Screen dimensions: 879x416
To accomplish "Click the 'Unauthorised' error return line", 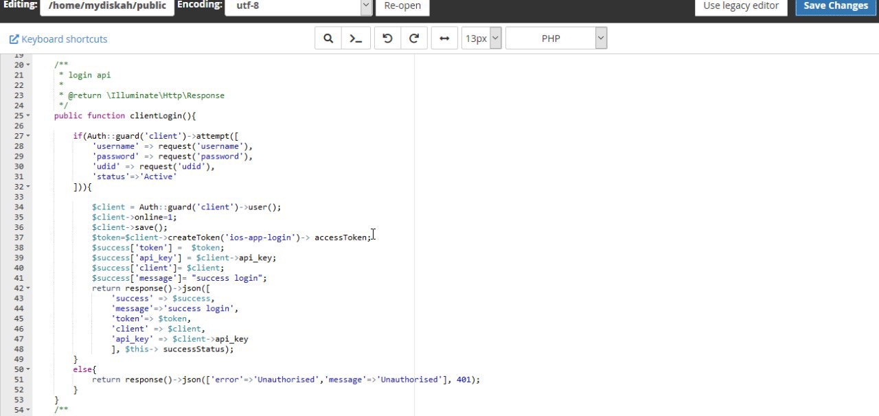I will pyautogui.click(x=286, y=380).
